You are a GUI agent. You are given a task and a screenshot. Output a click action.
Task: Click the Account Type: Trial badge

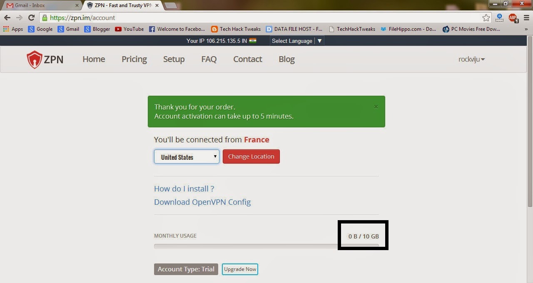pyautogui.click(x=186, y=269)
